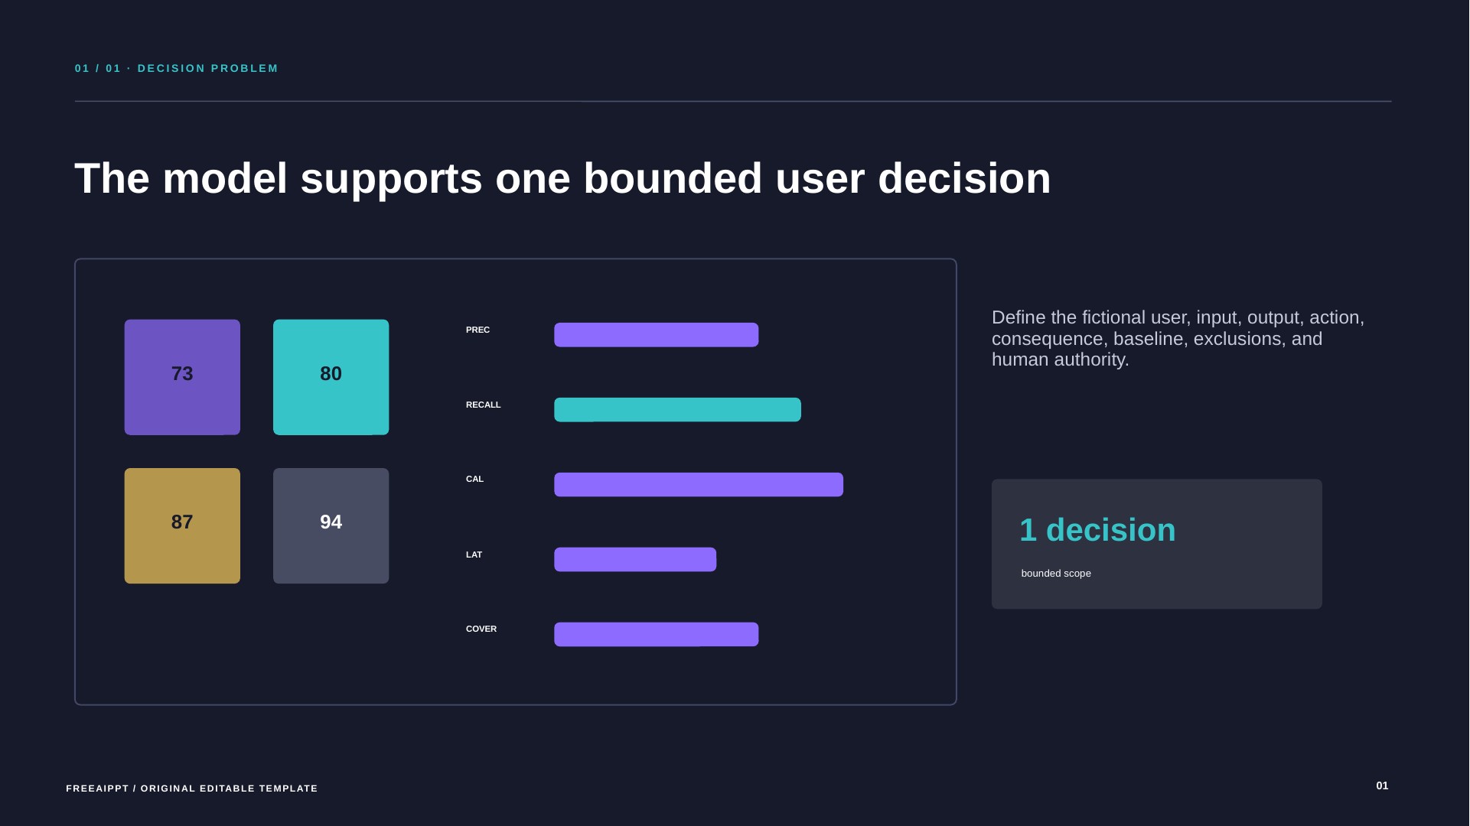
Task: Select the teal tile showing 80
Action: [x=331, y=377]
